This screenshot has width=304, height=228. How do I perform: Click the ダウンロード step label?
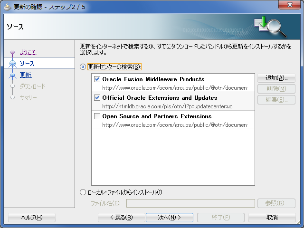33,86
